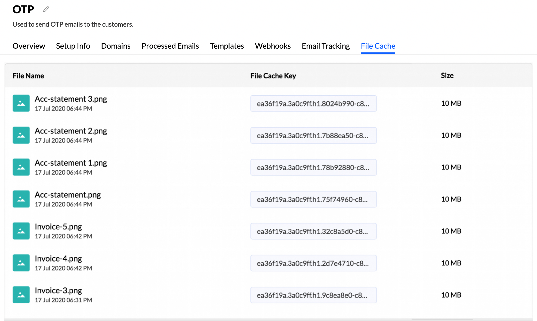Click the cache key field ending 2d7e4710-c8...
Image resolution: width=537 pixels, height=321 pixels.
pyautogui.click(x=313, y=263)
